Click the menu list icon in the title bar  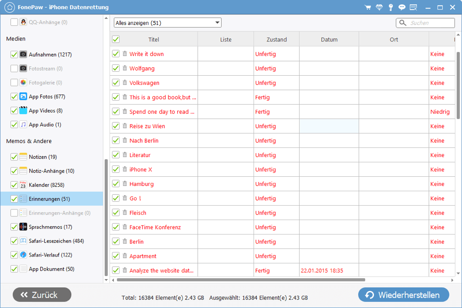point(413,7)
